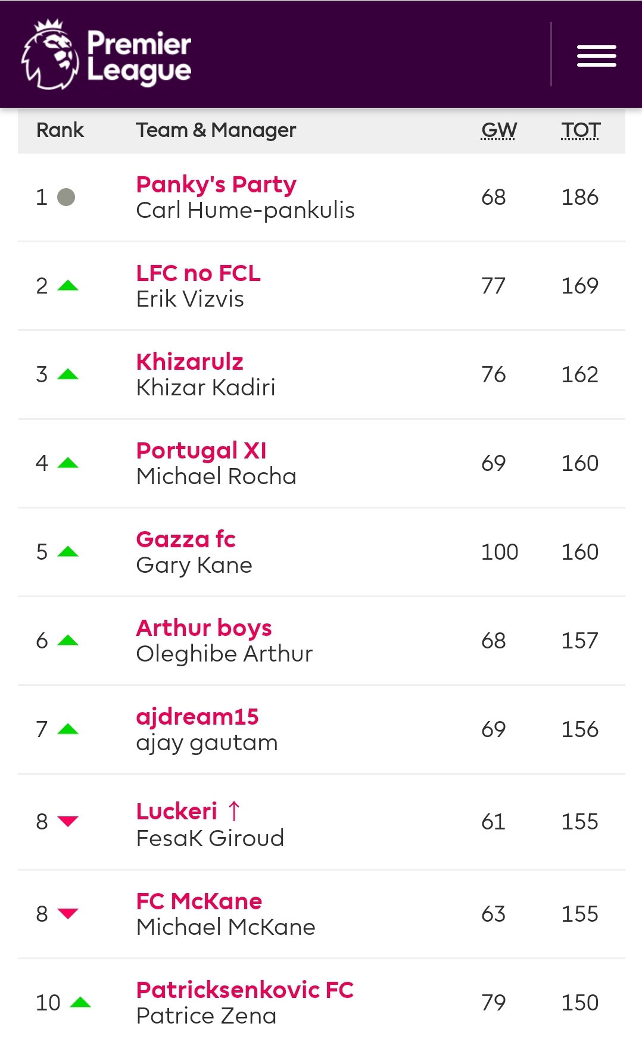Click the green up arrow beside rank 5
The width and height of the screenshot is (642, 1042).
click(x=68, y=552)
